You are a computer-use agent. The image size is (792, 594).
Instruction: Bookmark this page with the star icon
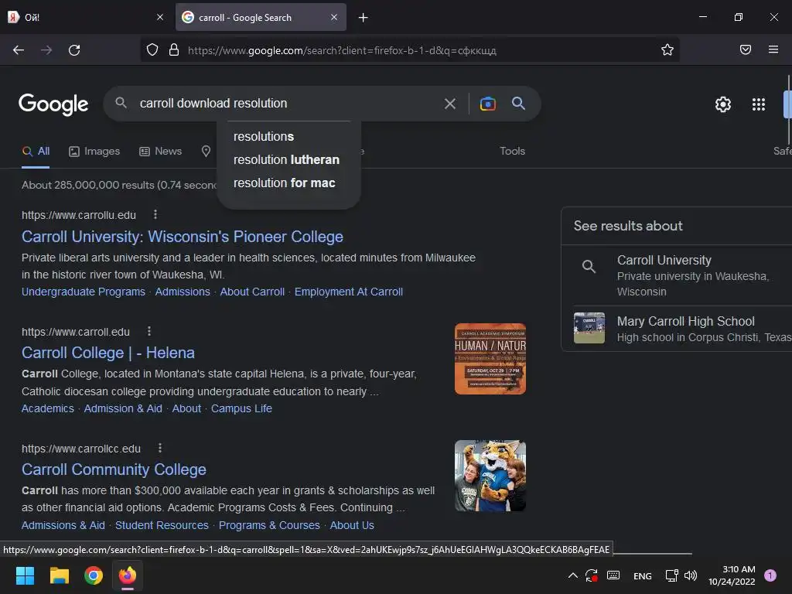pos(667,49)
